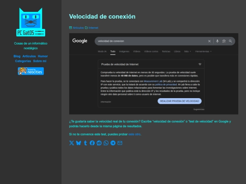246x184 pixels.
Task: Open the Internet category link
Action: point(93,28)
